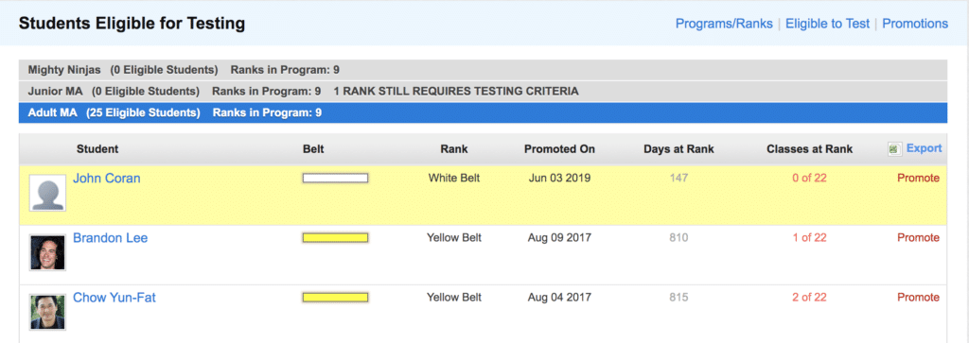The width and height of the screenshot is (969, 343).
Task: Collapse the Adult MA program row
Action: coord(483,112)
